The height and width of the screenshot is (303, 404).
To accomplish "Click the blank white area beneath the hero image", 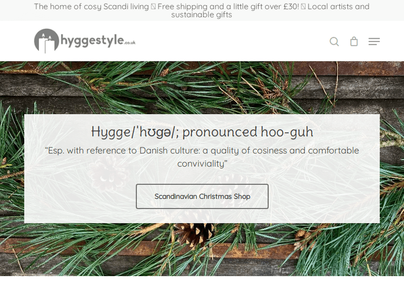I will pos(202,290).
